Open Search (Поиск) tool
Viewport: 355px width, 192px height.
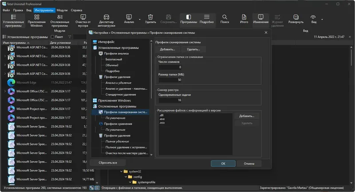click(225, 19)
